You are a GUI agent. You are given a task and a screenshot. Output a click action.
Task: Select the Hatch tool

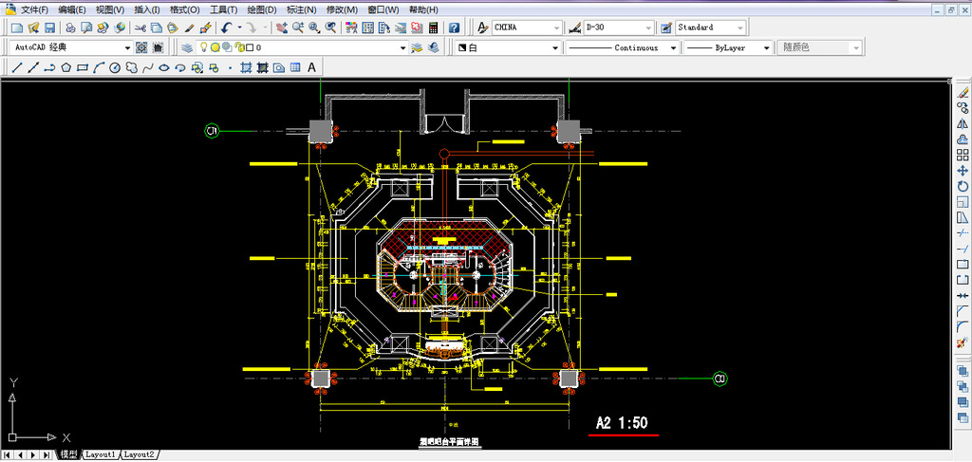click(247, 67)
